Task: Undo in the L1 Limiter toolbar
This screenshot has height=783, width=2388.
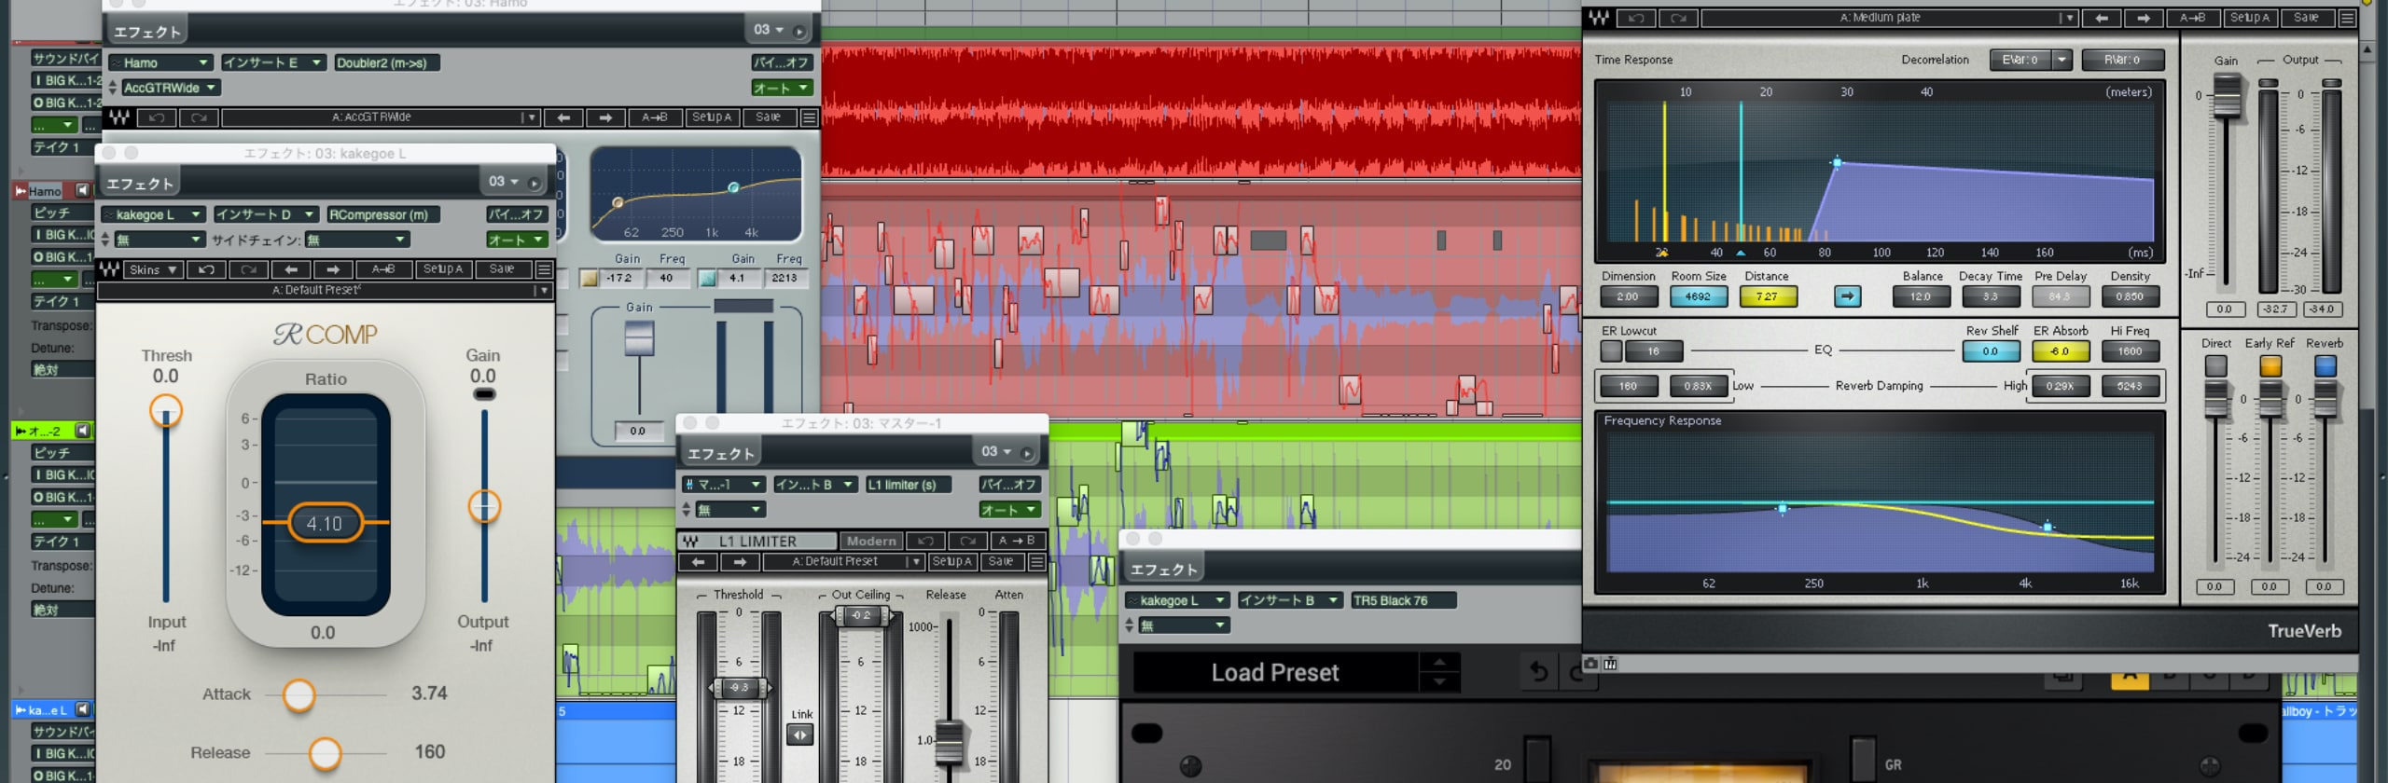Action: [x=924, y=541]
